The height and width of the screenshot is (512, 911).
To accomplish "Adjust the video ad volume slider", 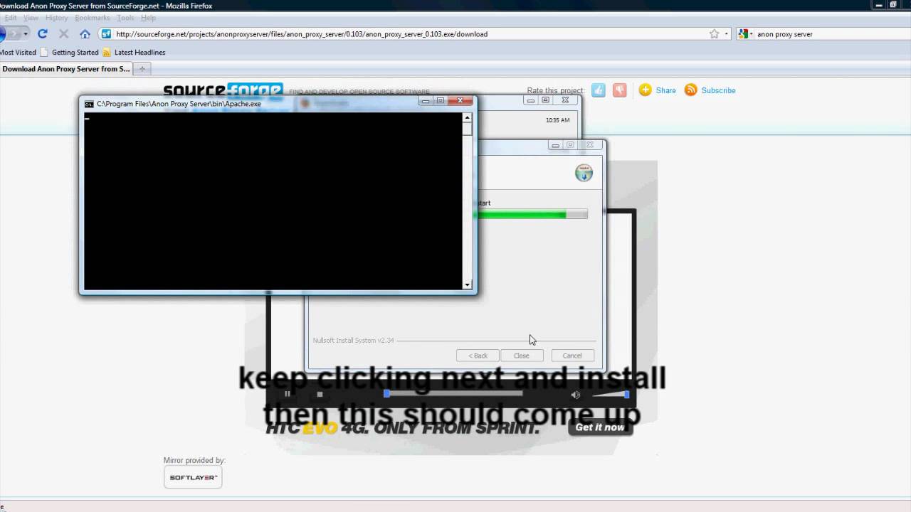I will coord(609,395).
